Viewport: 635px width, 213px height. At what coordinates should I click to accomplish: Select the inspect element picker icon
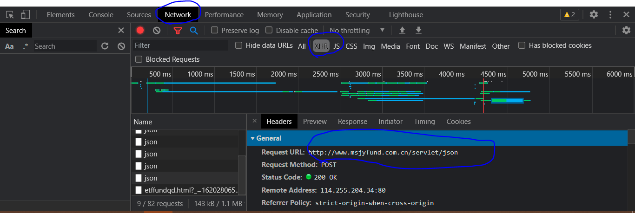[10, 14]
